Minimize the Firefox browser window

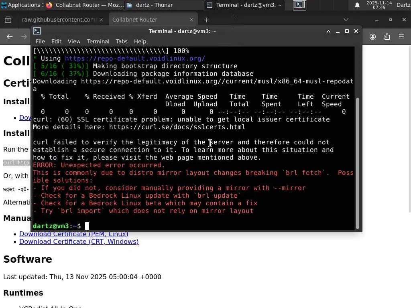coord(376,20)
